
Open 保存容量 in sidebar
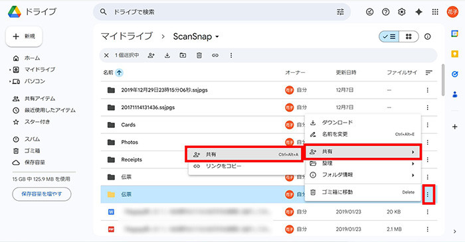[35, 162]
